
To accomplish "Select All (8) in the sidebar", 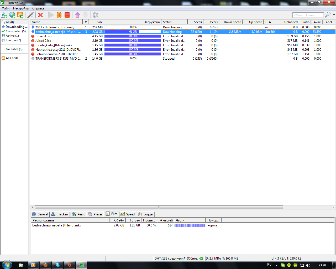I will pos(10,22).
